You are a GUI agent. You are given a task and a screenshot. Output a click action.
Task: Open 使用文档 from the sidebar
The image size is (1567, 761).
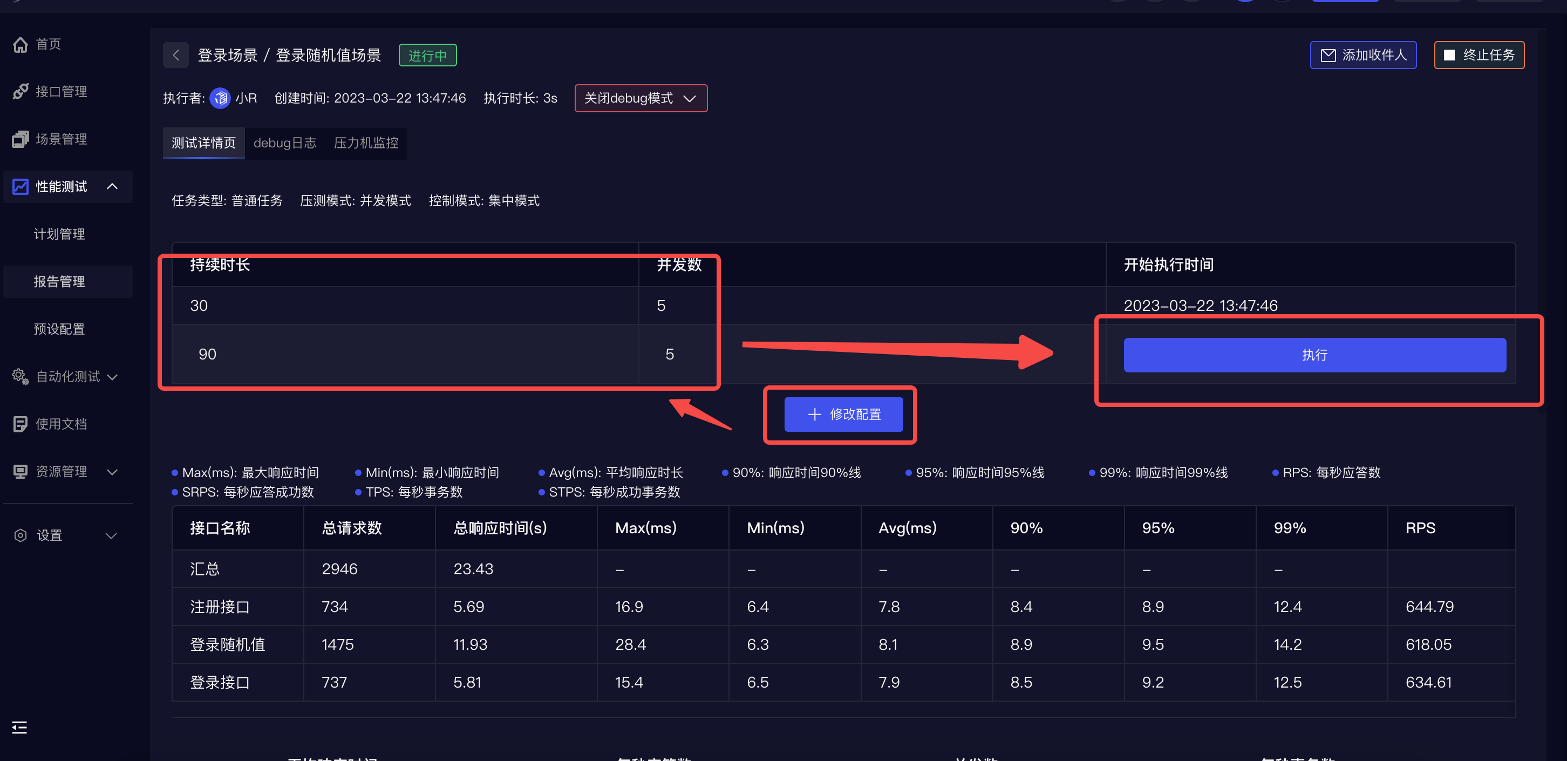(x=61, y=424)
